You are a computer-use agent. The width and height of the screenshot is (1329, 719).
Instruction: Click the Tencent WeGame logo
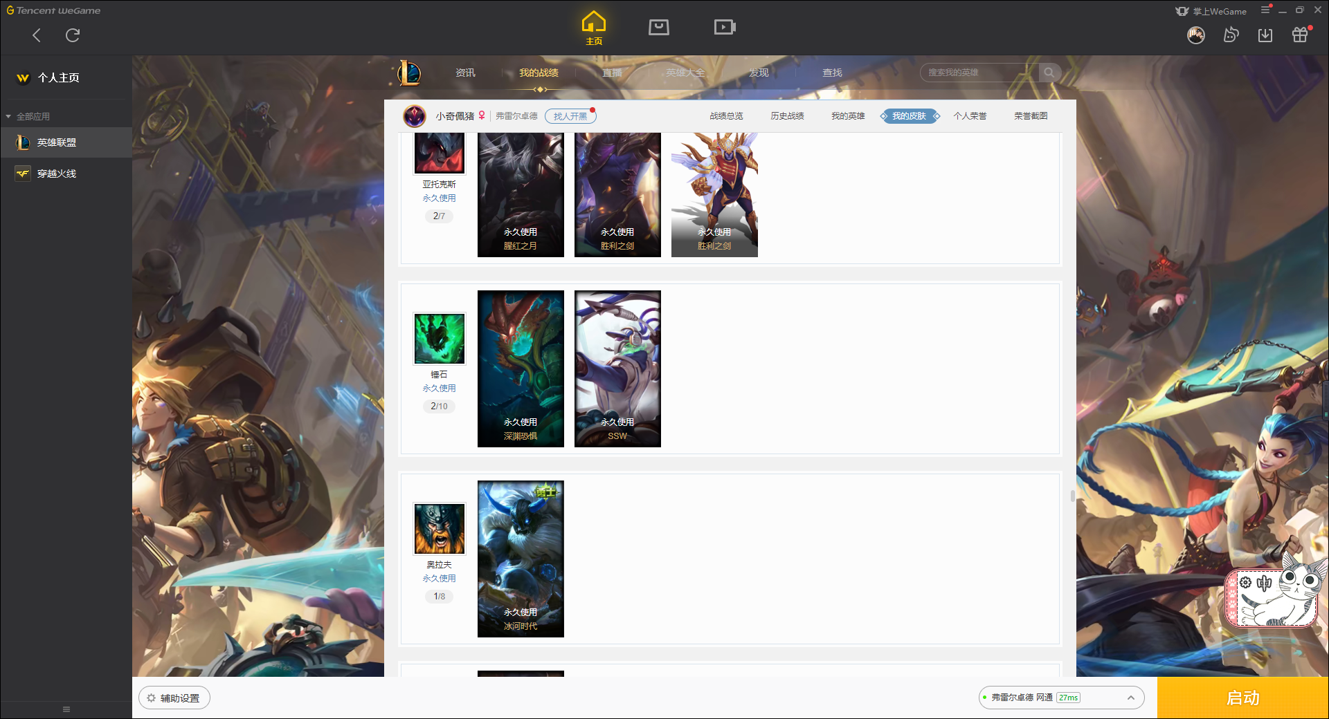coord(53,10)
